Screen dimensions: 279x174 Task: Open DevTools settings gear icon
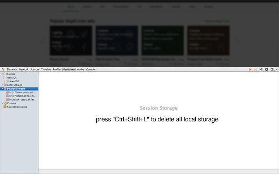[x=266, y=70]
